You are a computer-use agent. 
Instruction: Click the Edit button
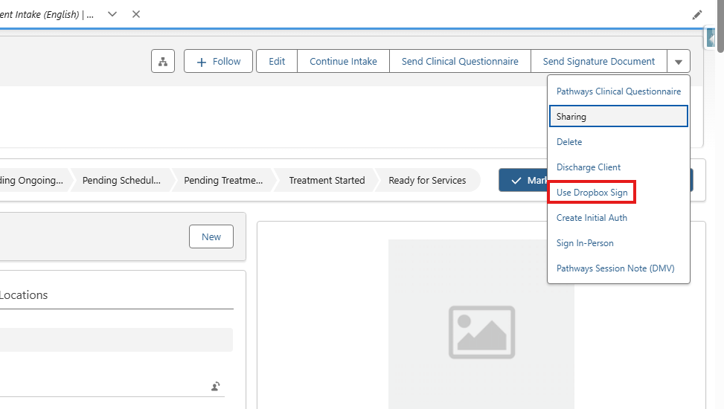click(277, 62)
